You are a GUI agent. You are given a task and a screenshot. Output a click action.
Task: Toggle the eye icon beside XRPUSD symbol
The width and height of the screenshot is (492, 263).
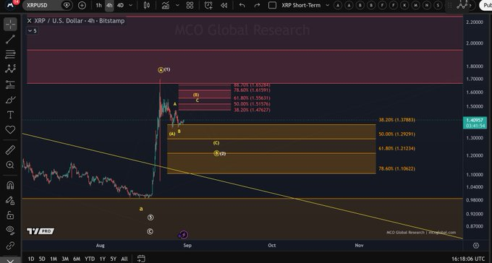[x=67, y=5]
